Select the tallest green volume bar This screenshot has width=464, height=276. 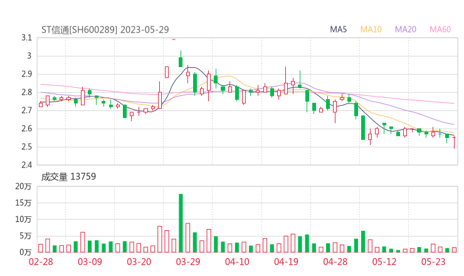point(181,223)
